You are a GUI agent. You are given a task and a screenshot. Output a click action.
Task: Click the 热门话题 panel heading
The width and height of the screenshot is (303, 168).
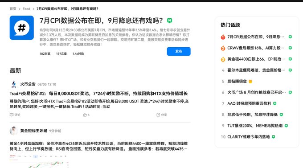230,25
